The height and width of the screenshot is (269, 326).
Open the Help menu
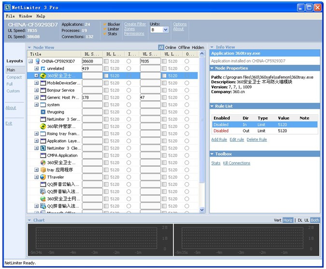(x=41, y=16)
